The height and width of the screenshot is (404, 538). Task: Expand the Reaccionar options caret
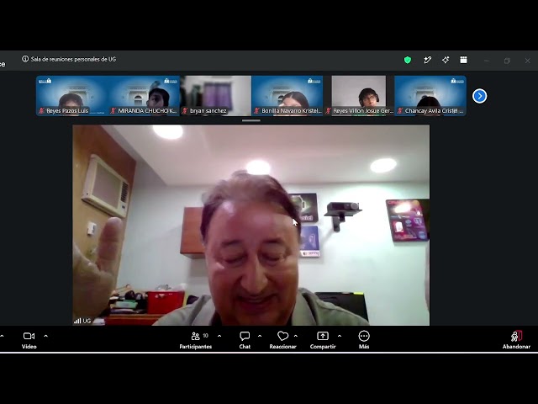[296, 336]
